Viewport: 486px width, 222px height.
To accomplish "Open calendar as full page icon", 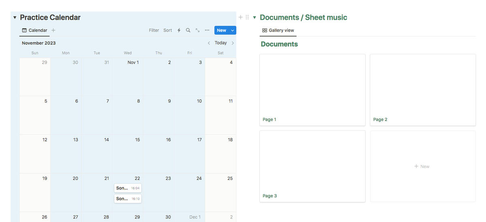I will 198,30.
